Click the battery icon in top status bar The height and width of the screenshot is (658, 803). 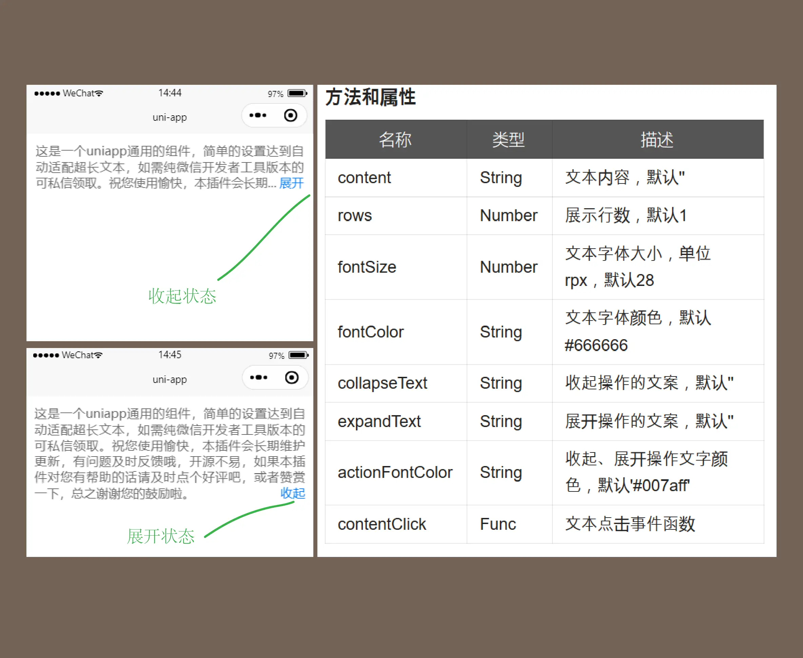(297, 93)
